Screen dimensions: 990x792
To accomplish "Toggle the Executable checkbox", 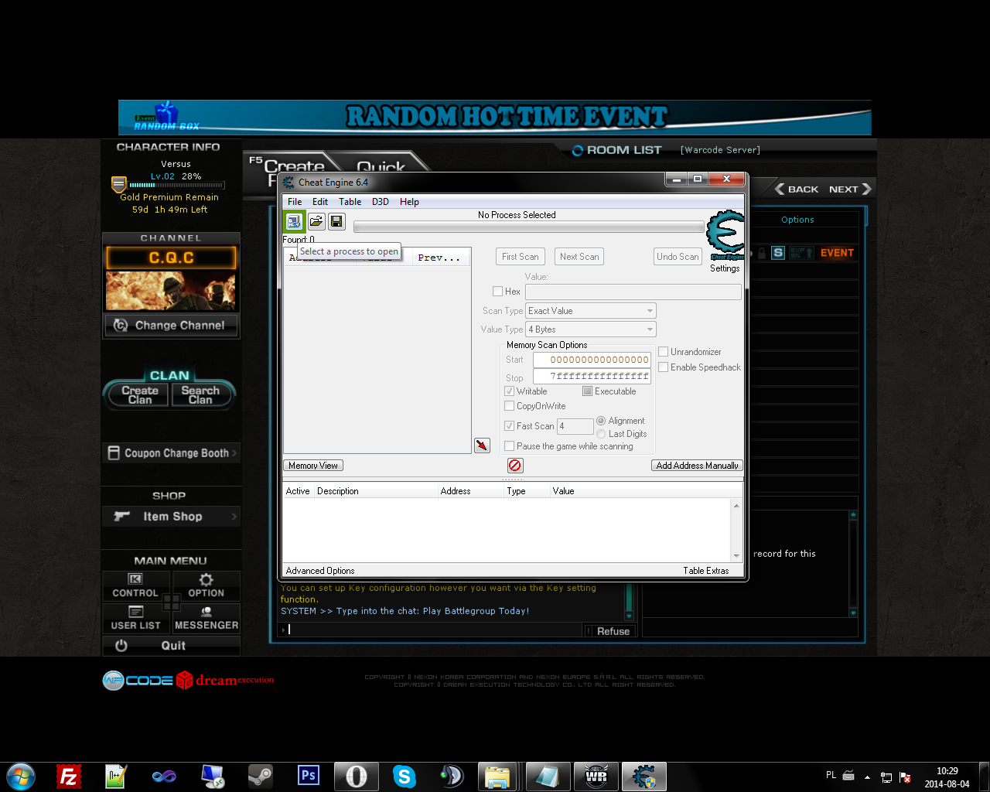I will click(587, 391).
